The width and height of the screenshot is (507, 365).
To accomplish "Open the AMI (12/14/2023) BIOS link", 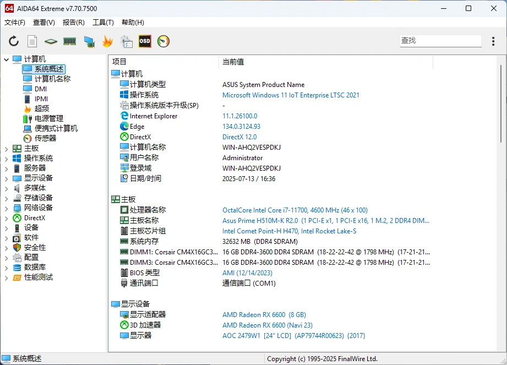I will pos(247,273).
